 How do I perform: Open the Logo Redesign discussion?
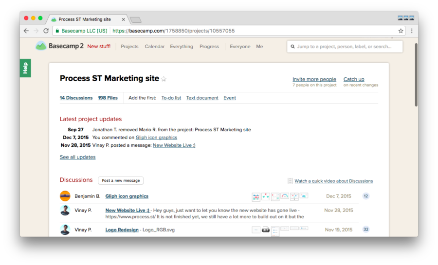pos(122,230)
